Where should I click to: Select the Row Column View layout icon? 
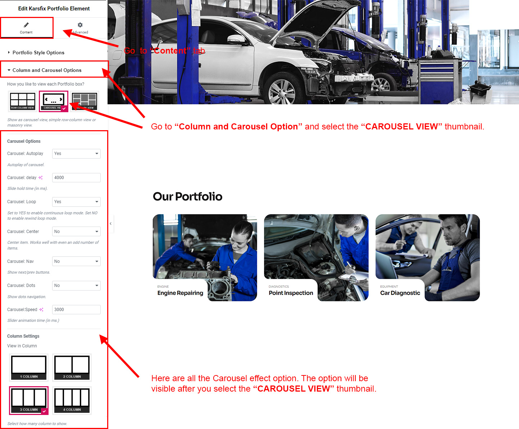(23, 101)
